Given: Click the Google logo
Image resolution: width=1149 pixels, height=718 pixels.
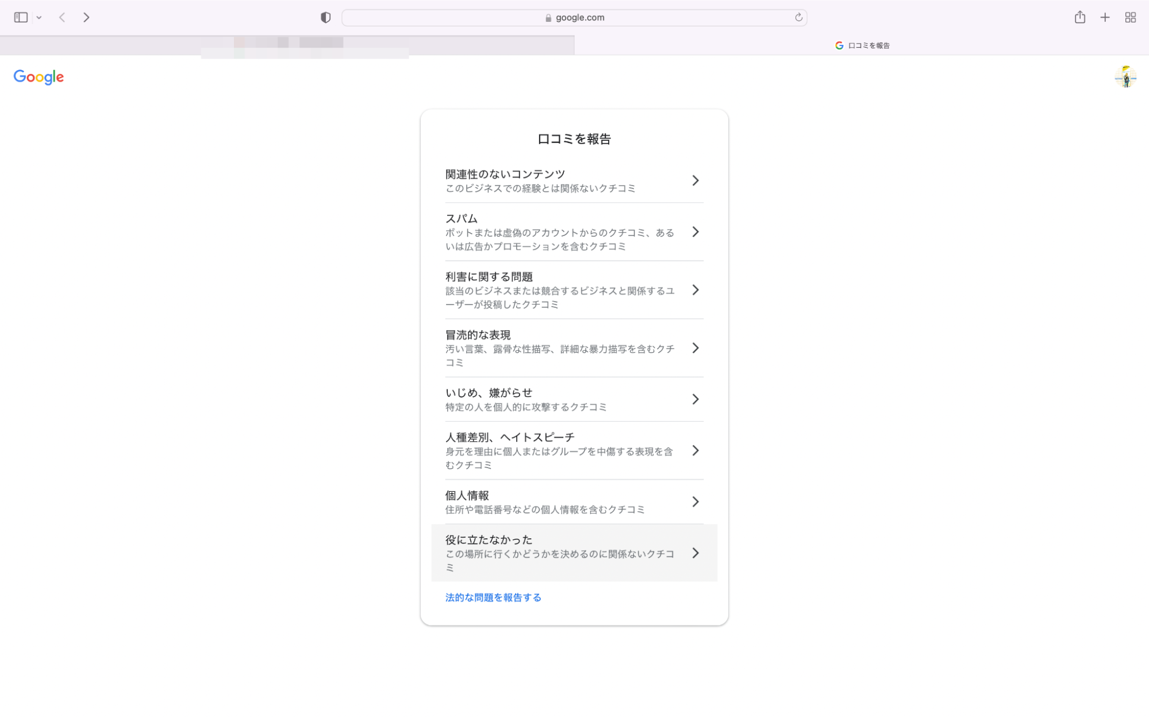Looking at the screenshot, I should tap(39, 77).
